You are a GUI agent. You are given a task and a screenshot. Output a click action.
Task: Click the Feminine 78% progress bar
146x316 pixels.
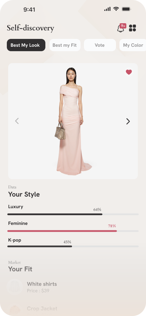73,231
